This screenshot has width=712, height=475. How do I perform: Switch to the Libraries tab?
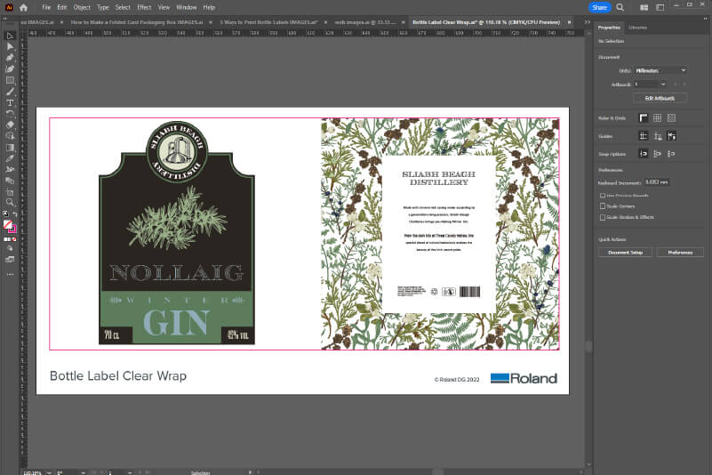click(x=637, y=28)
